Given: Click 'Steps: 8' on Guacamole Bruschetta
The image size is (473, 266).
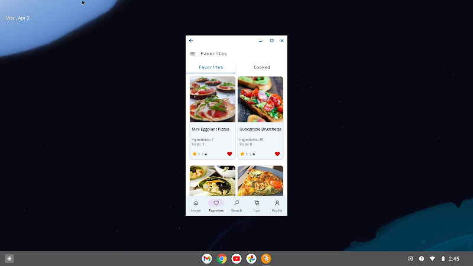Looking at the screenshot, I should [245, 144].
